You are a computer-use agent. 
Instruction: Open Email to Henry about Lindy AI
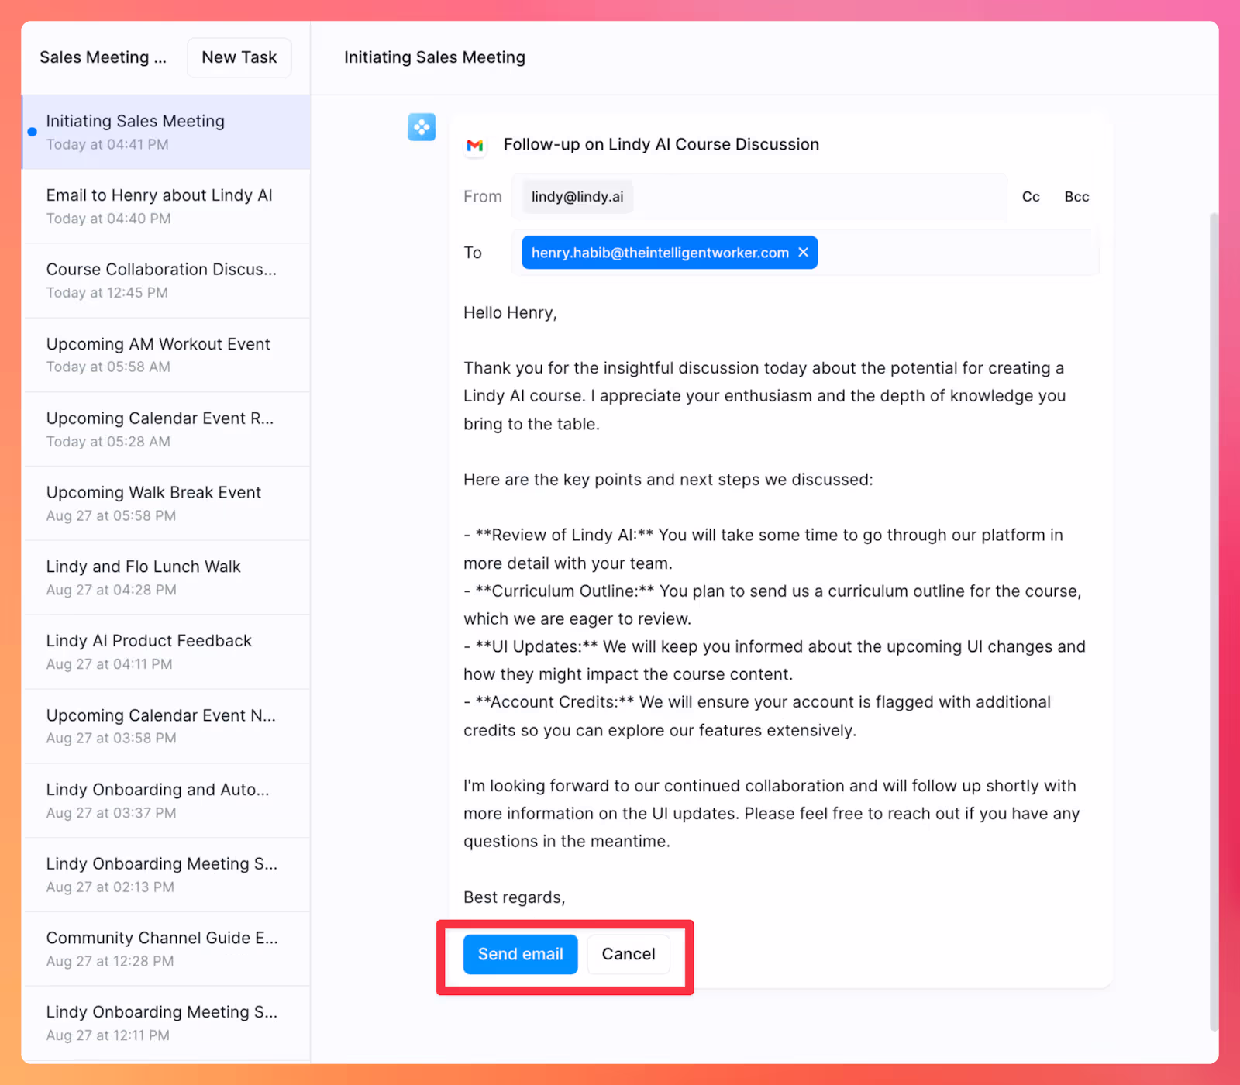167,206
